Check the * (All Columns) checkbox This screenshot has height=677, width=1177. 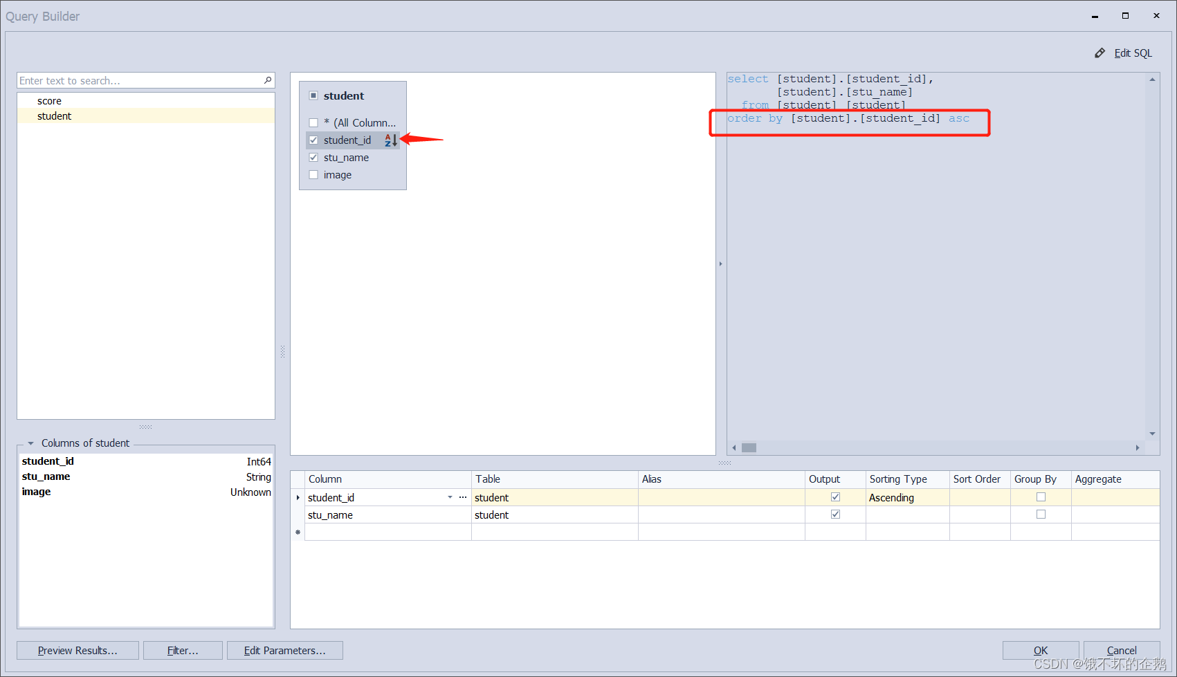[x=313, y=123]
